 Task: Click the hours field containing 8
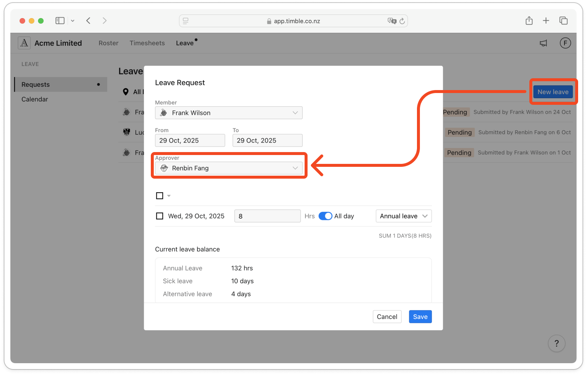coord(268,216)
